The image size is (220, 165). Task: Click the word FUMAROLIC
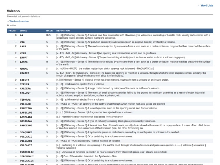[27, 152]
